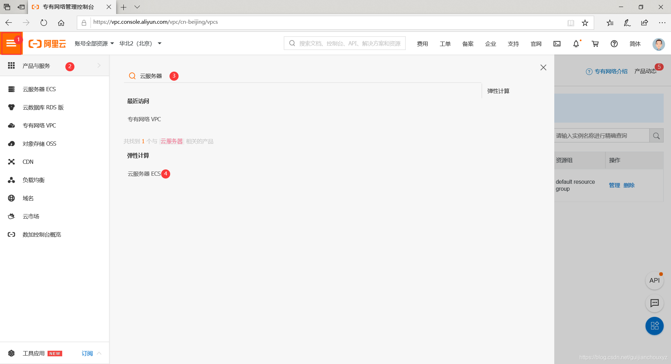Open the hamburger navigation menu

11,43
